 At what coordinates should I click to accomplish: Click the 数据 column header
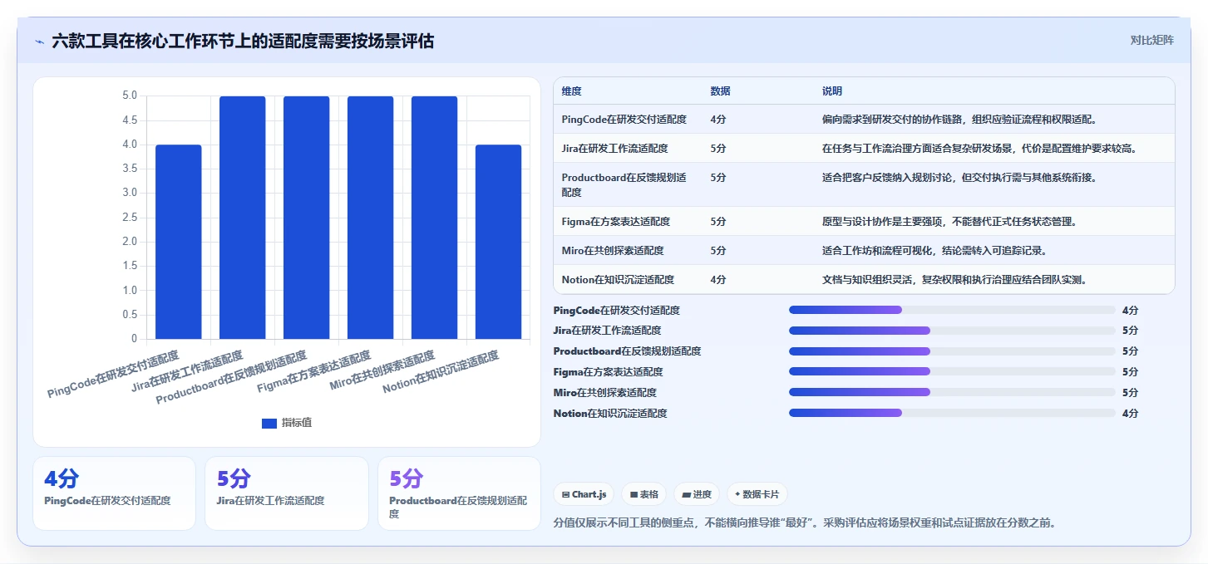tap(720, 91)
